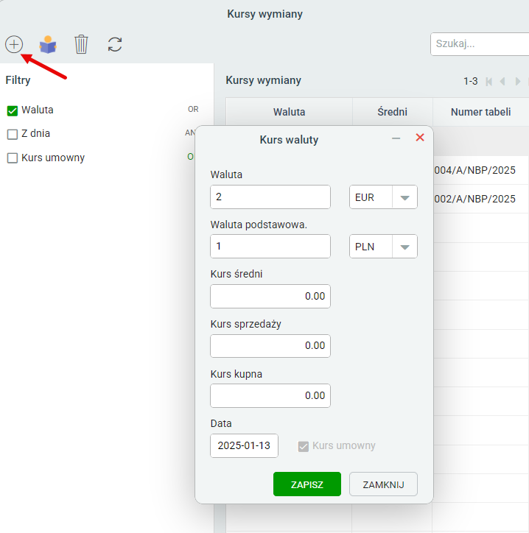Sort by Numer tabeli column header
The height and width of the screenshot is (533, 529).
[x=480, y=112]
